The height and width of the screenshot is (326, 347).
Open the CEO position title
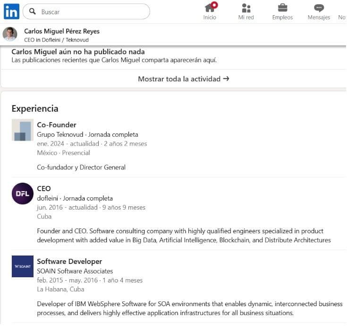coord(44,188)
